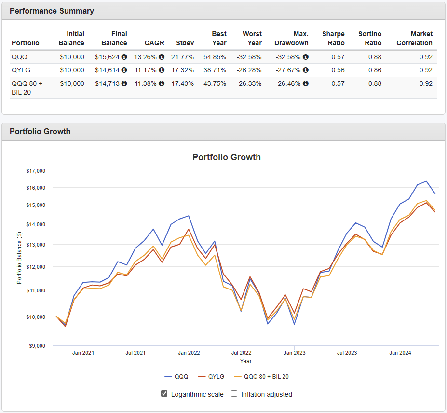
Task: Click the Initial Balance column header
Action: (71, 39)
